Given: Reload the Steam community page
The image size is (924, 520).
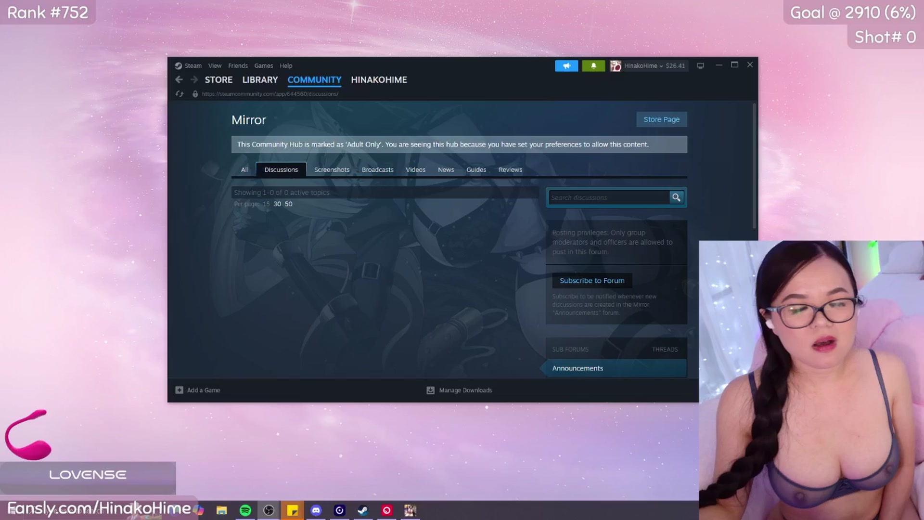Looking at the screenshot, I should [180, 94].
